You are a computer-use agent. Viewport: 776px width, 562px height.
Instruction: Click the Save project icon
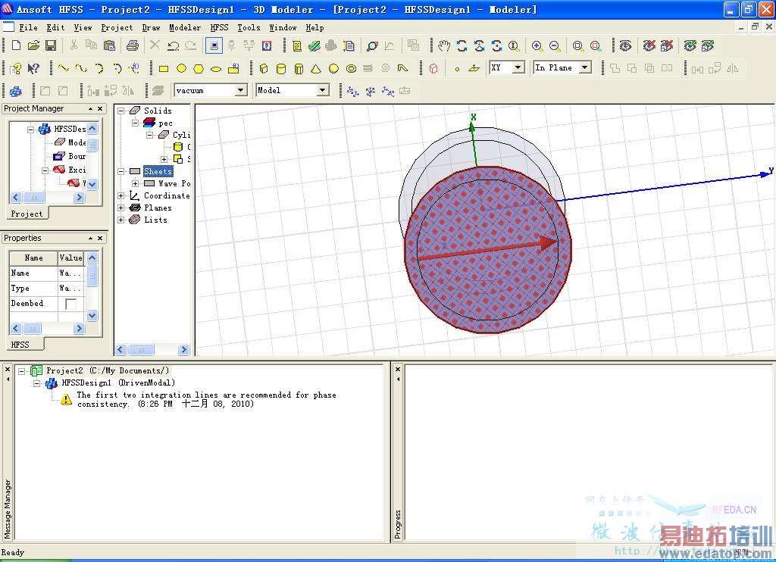pyautogui.click(x=51, y=45)
